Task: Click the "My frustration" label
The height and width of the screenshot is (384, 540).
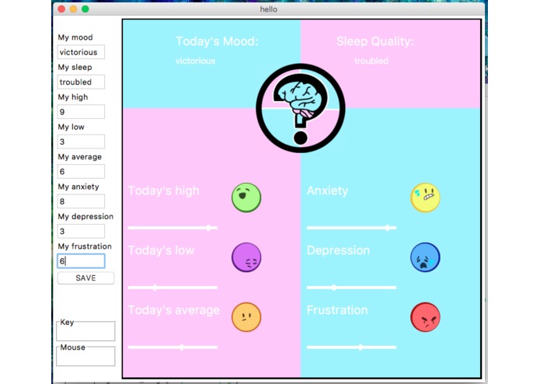Action: tap(85, 246)
